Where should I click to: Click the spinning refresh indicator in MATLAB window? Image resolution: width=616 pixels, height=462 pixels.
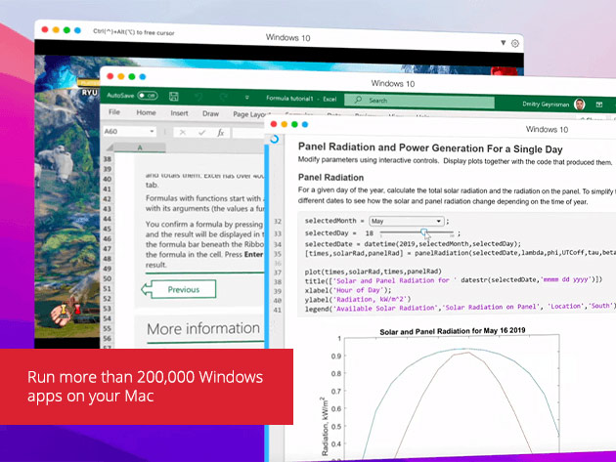(x=274, y=139)
